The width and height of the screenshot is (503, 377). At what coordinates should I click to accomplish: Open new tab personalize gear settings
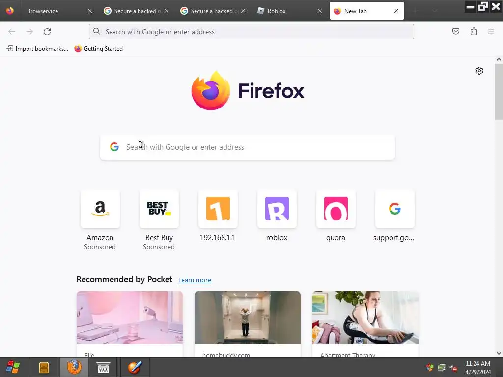[x=479, y=71]
